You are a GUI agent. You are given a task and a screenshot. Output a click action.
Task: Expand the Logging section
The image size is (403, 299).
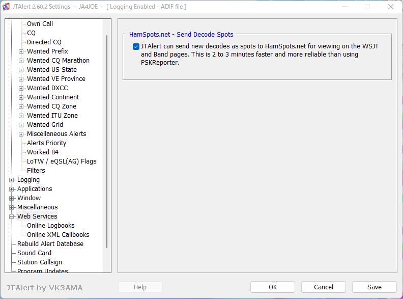[x=12, y=180]
